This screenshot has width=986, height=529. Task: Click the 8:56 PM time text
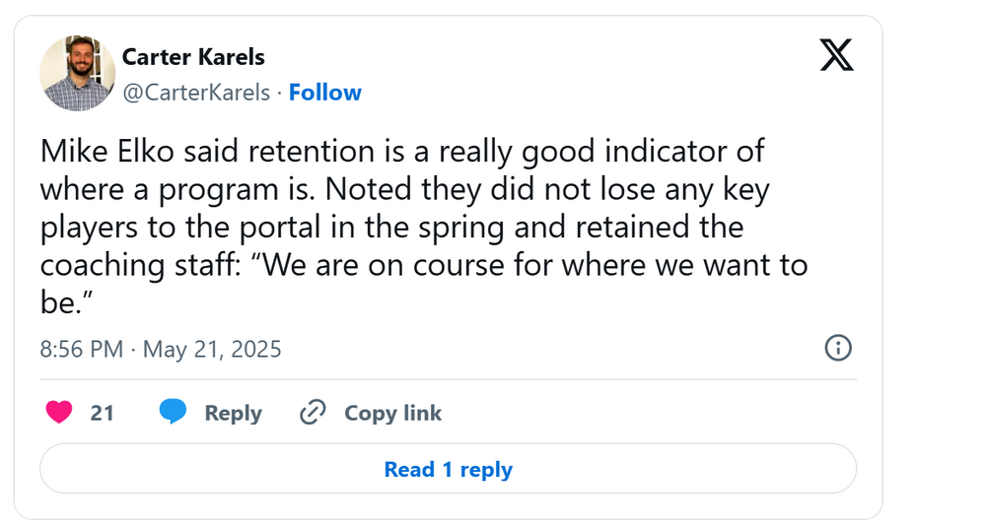(81, 349)
